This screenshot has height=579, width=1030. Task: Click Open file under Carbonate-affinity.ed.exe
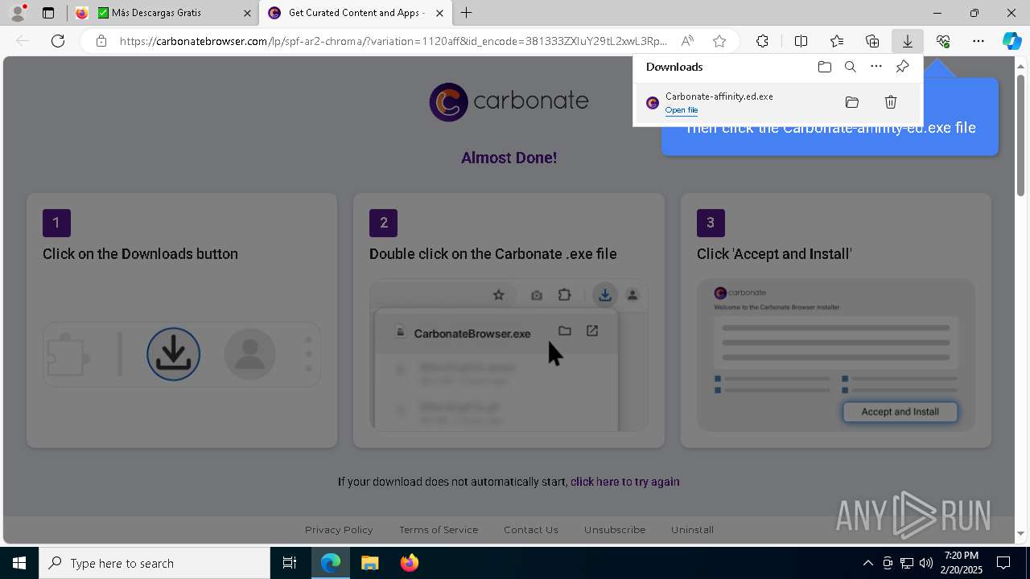point(682,110)
